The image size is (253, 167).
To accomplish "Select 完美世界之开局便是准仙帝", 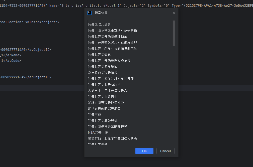I will 107,36.
